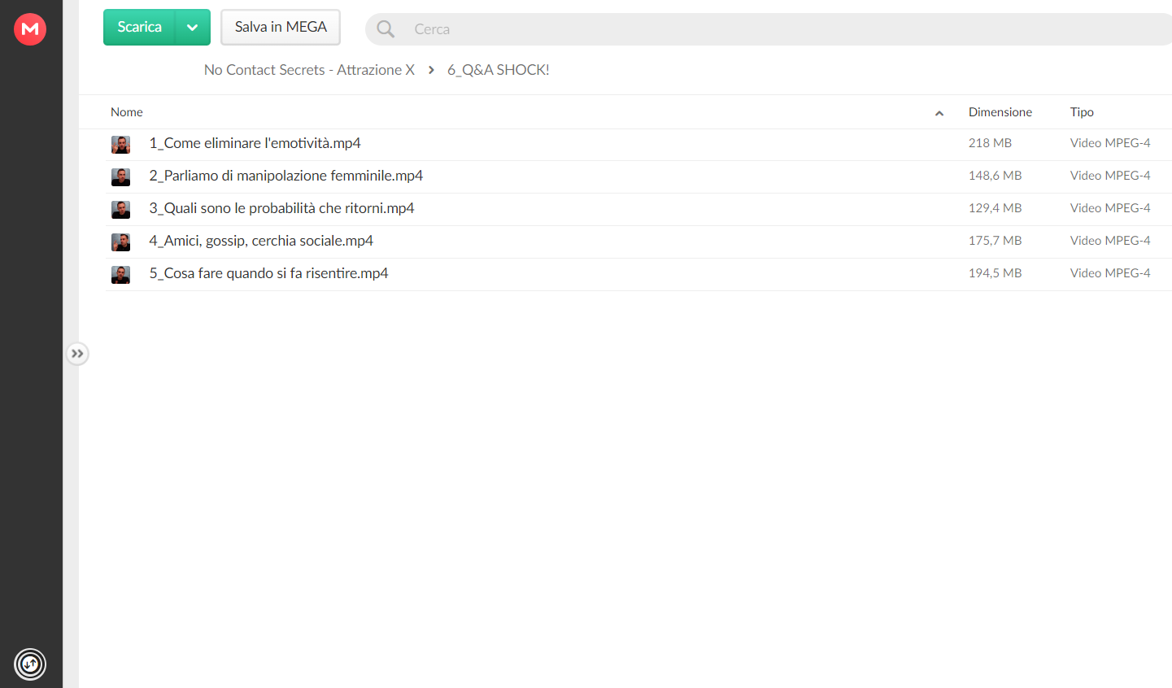Click Salva in MEGA button
The image size is (1172, 688).
(281, 27)
